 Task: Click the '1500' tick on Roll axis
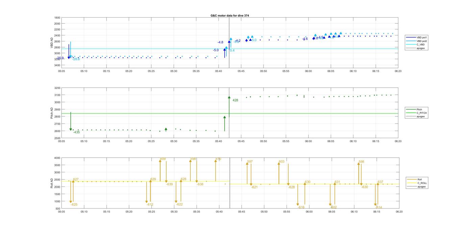[57, 194]
